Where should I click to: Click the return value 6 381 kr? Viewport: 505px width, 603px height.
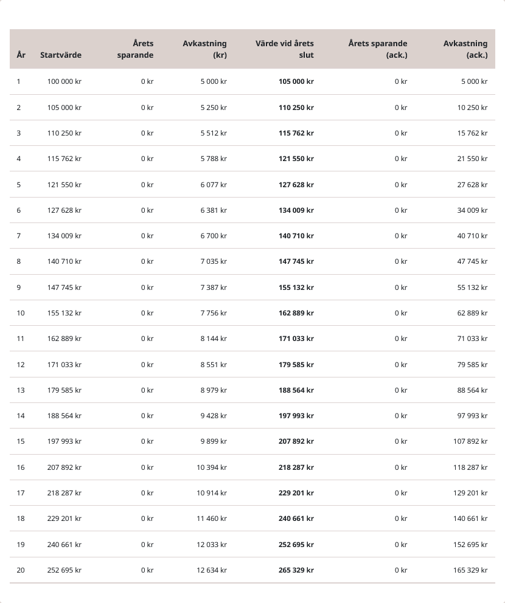click(x=214, y=210)
